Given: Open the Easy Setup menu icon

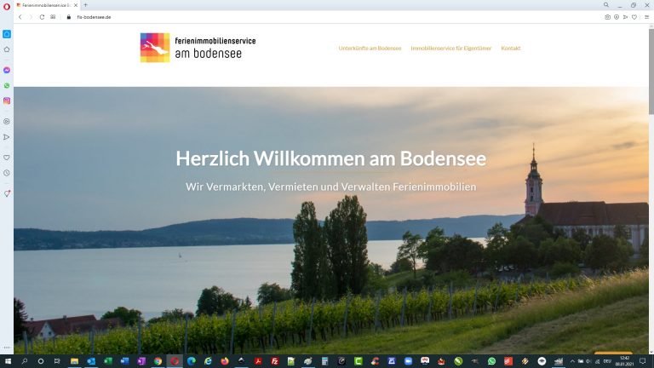Looking at the screenshot, I should click(x=647, y=17).
